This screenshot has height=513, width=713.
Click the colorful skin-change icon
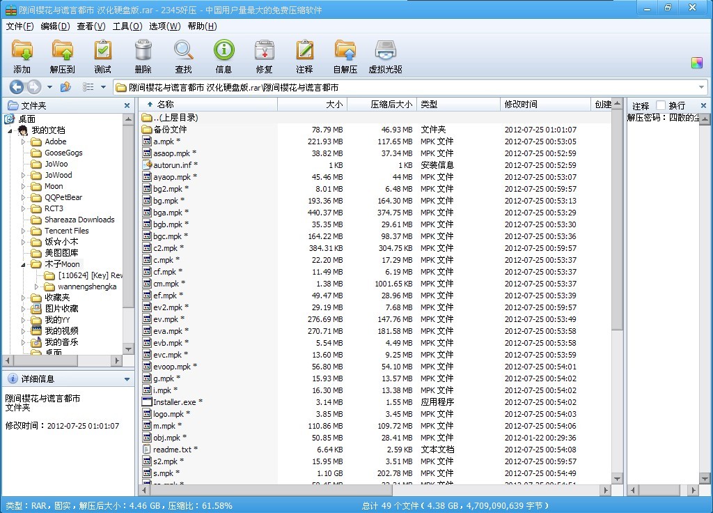coord(696,63)
